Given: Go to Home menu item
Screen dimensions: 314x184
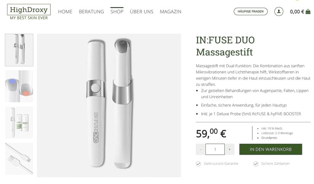Looking at the screenshot, I should [65, 12].
